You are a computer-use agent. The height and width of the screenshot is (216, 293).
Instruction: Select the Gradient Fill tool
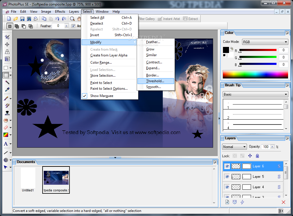coord(6,135)
